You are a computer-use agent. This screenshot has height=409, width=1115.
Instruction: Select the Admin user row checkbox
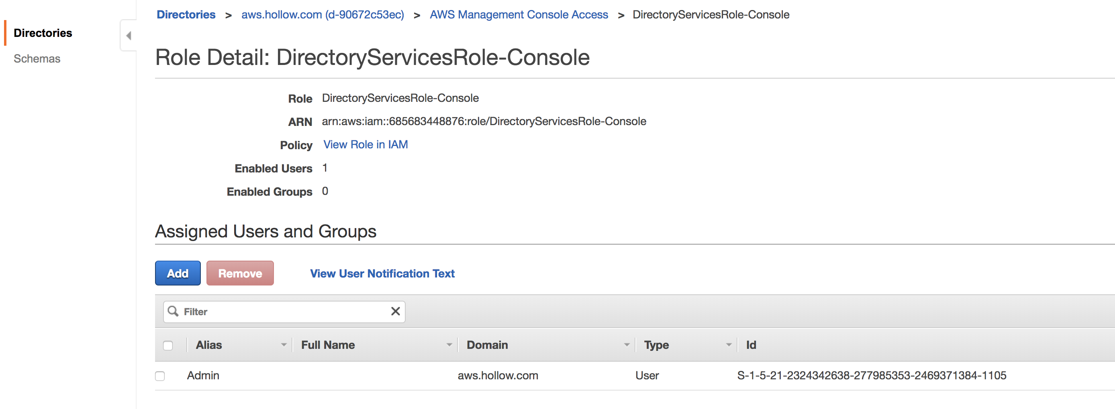160,376
